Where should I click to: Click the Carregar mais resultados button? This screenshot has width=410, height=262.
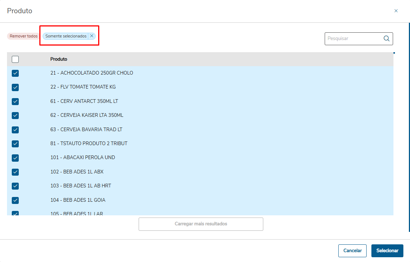click(x=201, y=224)
